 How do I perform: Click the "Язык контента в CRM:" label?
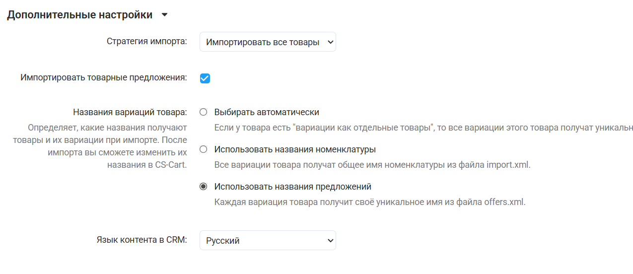[141, 240]
